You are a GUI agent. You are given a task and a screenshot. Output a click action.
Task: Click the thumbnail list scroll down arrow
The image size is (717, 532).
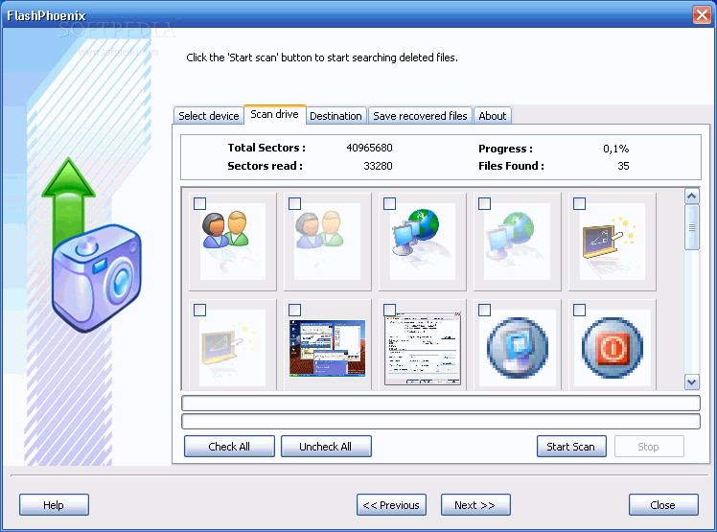tap(692, 382)
